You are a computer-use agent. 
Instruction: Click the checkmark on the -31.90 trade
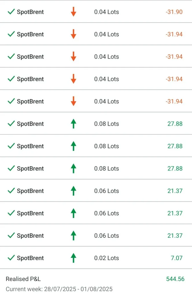coord(11,12)
